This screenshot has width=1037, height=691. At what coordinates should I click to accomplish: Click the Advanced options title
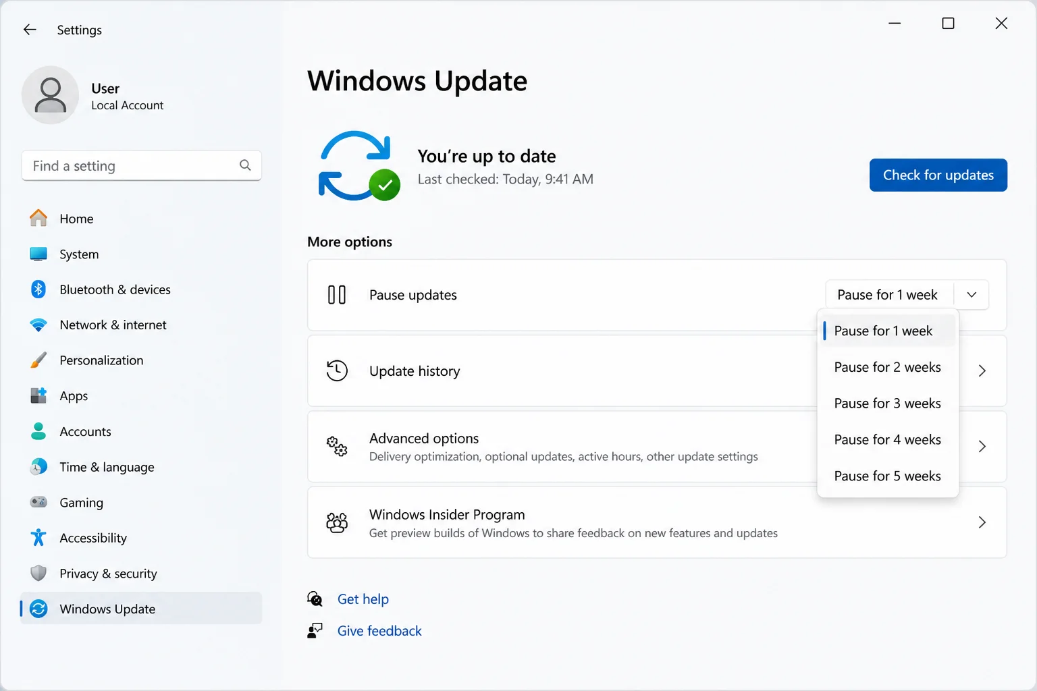click(x=424, y=438)
